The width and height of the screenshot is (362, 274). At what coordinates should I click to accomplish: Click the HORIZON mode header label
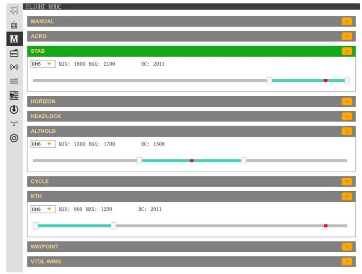point(43,101)
